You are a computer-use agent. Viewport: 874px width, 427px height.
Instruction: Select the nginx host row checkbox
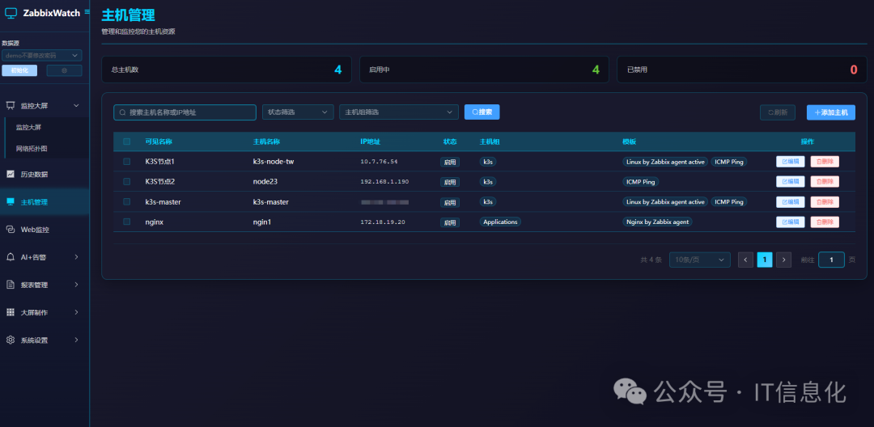[126, 222]
